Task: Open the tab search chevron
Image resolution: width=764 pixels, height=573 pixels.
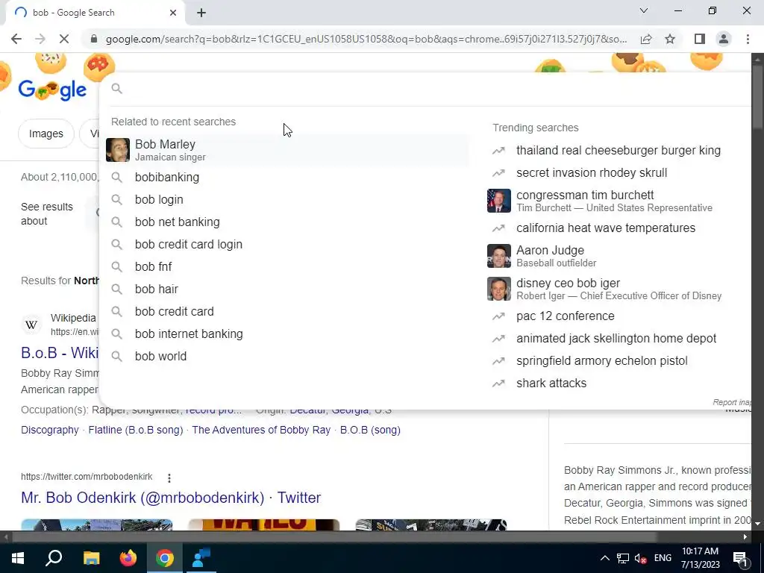Action: coord(644,10)
